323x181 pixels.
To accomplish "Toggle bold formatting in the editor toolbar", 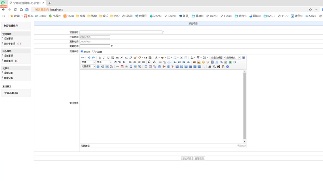I will (x=99, y=58).
